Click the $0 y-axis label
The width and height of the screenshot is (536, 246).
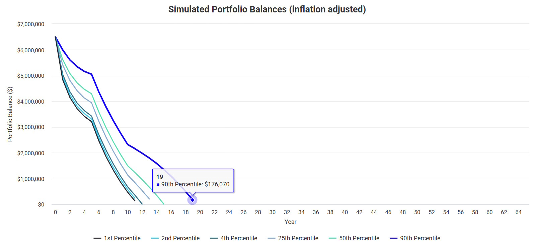tap(41, 204)
